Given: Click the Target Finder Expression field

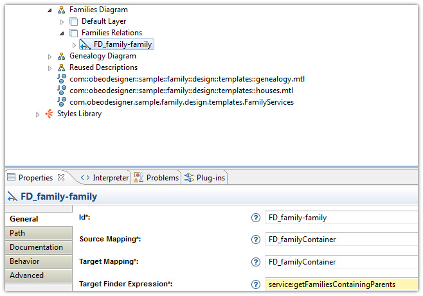Looking at the screenshot, I should point(341,284).
